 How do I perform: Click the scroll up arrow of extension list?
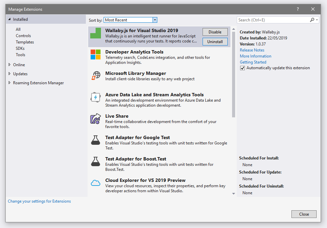(233, 29)
